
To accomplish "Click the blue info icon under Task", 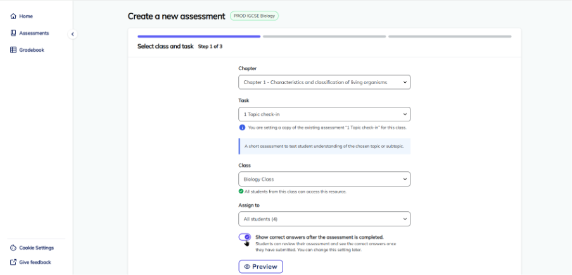I will point(242,128).
